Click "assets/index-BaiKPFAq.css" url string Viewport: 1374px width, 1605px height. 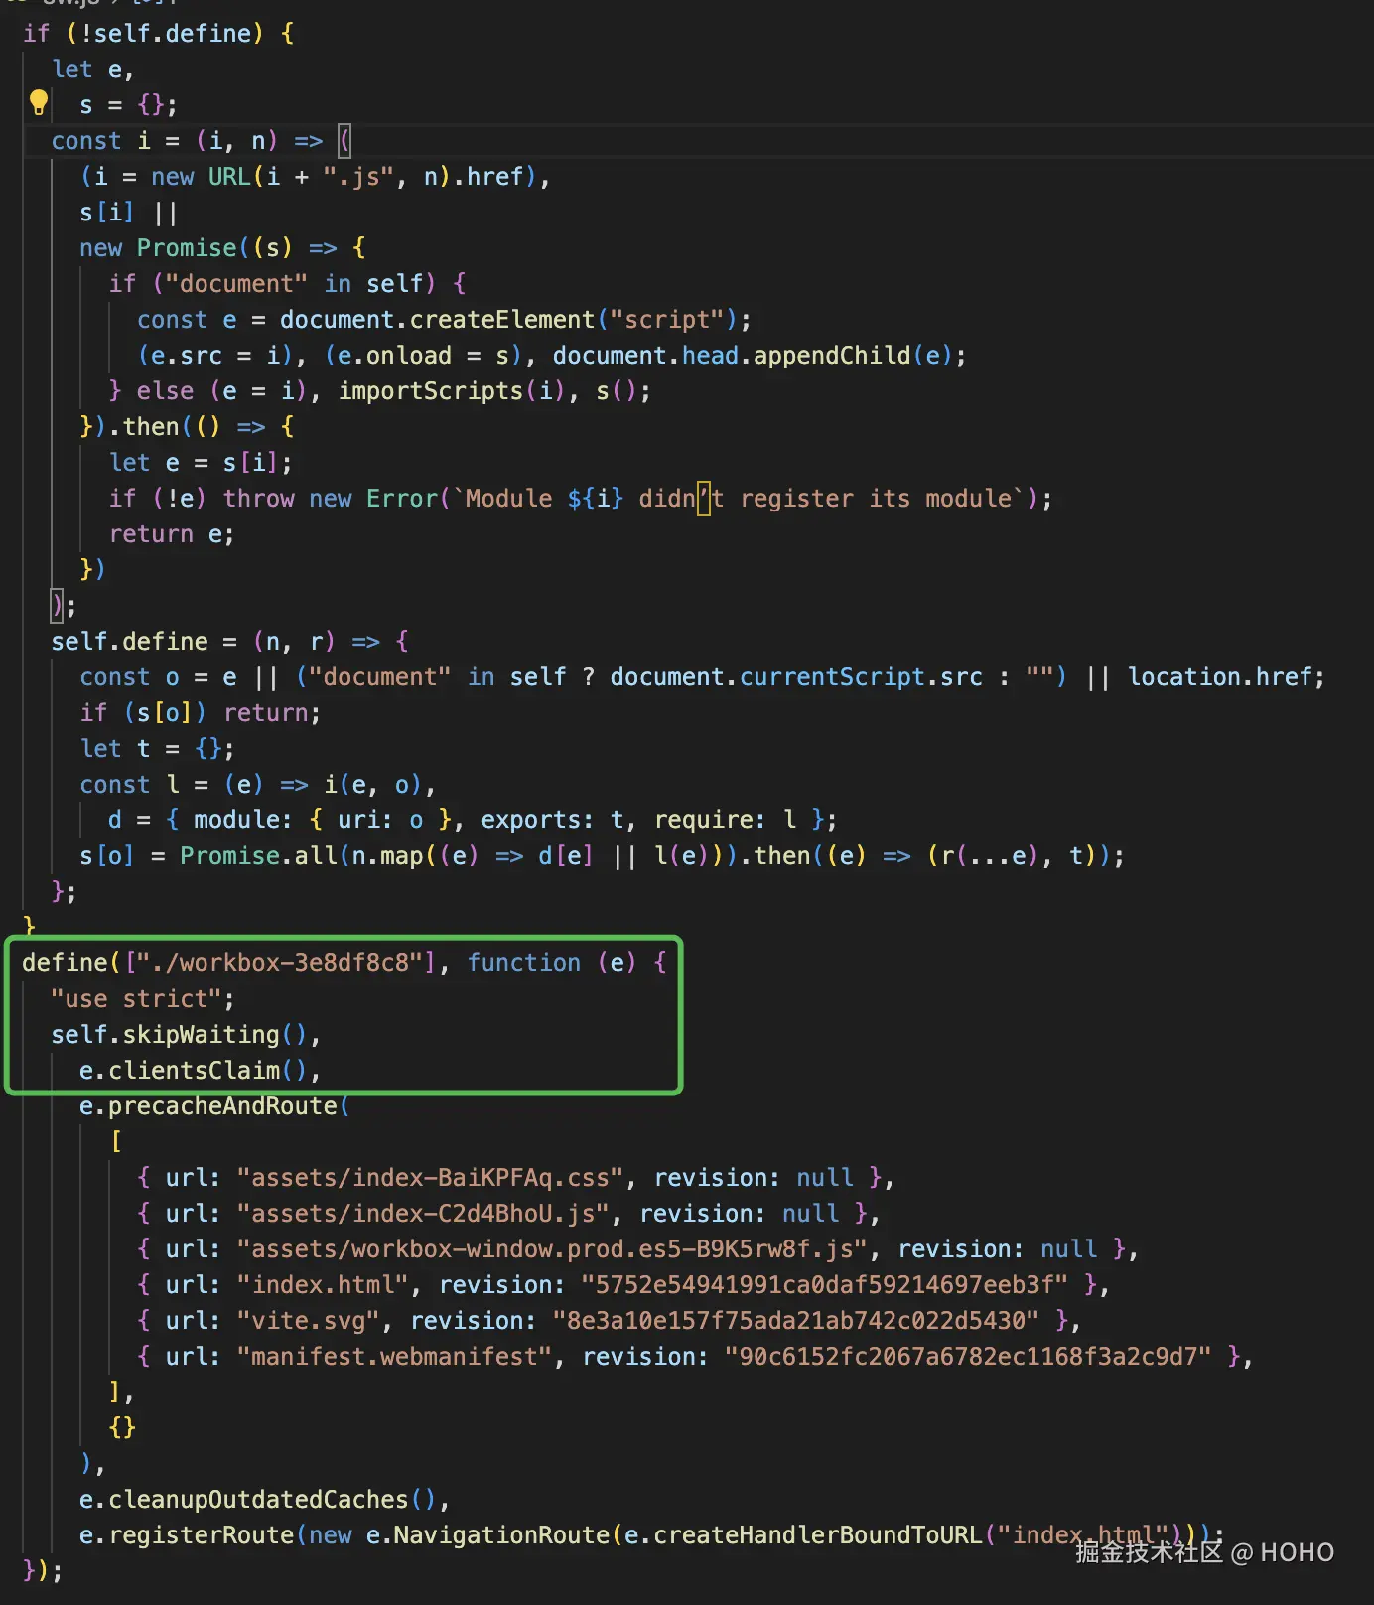coord(430,1178)
